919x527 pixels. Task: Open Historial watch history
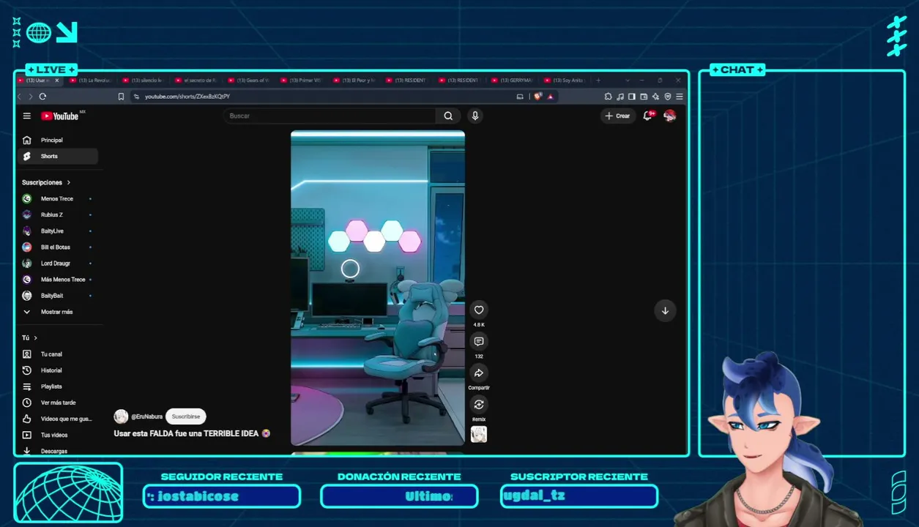[x=57, y=370]
